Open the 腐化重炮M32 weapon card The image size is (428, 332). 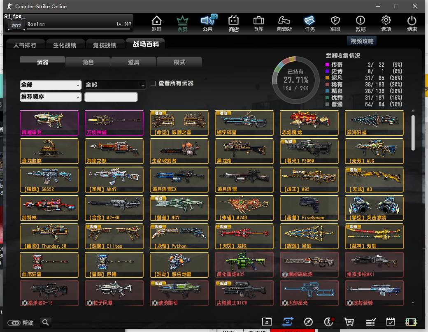(x=244, y=265)
